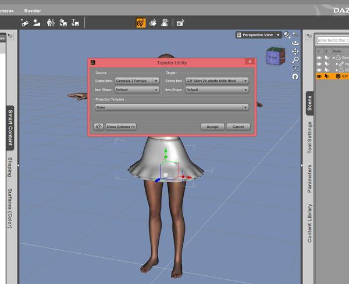The width and height of the screenshot is (349, 284).
Task: Switch to the Parameters tab
Action: pos(309,179)
